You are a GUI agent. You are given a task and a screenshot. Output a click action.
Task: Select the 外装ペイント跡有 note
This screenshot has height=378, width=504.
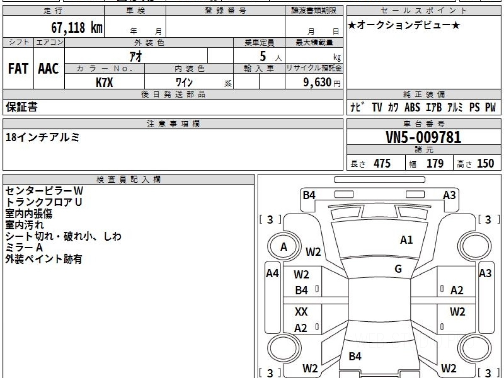44,259
